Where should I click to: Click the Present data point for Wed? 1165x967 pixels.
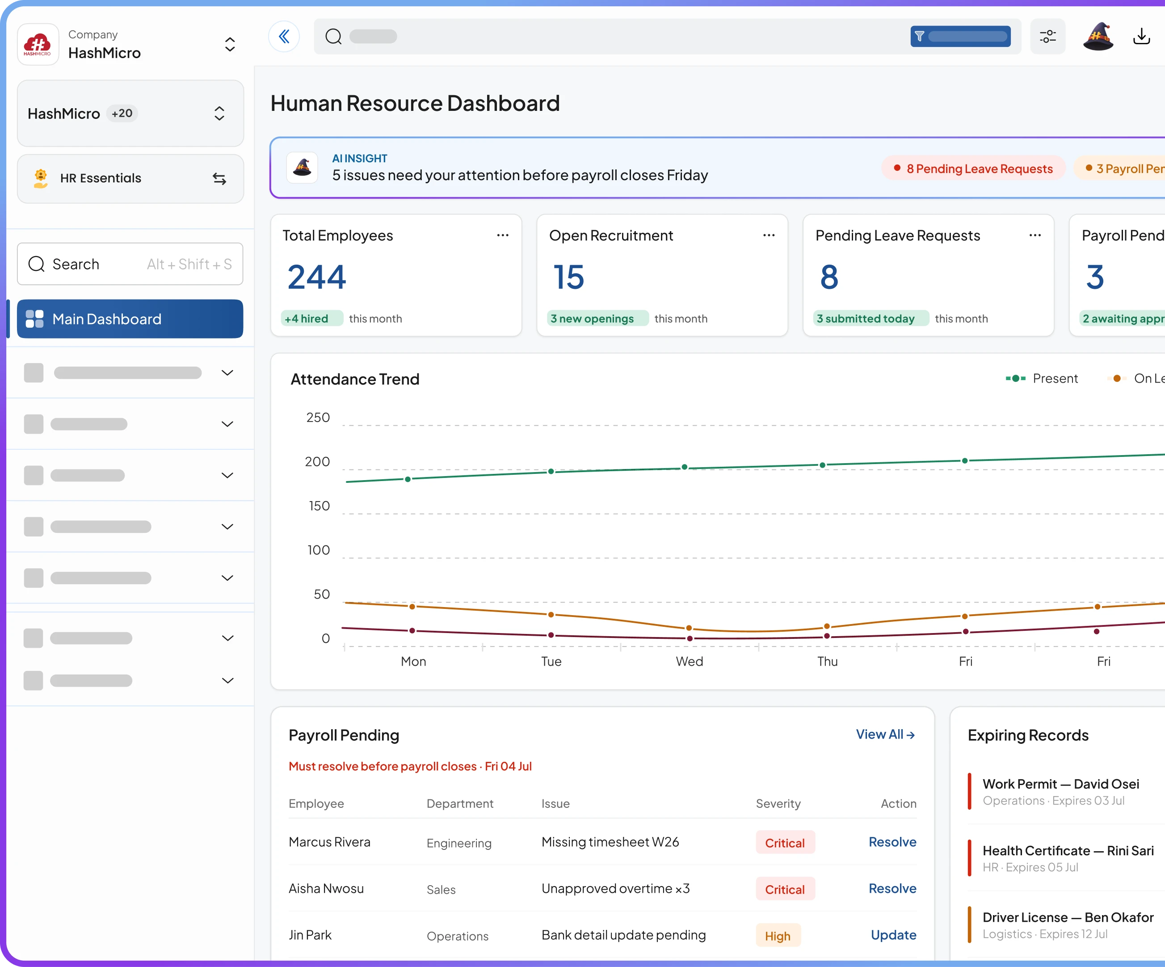pos(685,467)
